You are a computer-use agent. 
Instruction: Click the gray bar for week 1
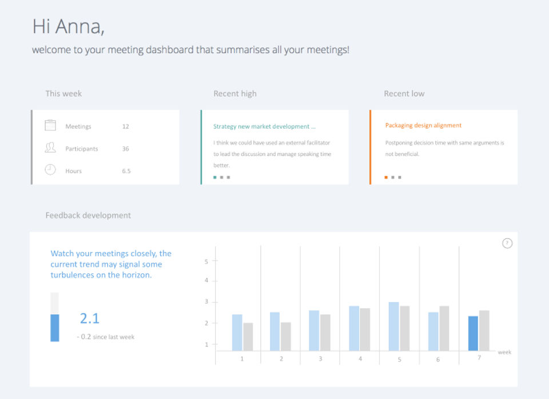point(248,337)
